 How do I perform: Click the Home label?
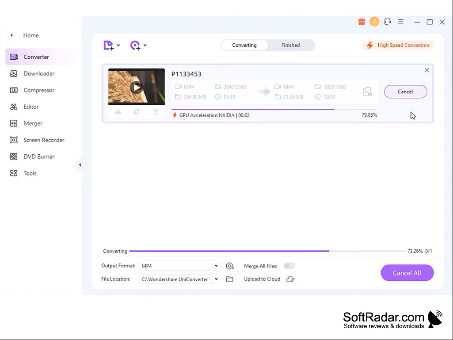click(x=31, y=35)
